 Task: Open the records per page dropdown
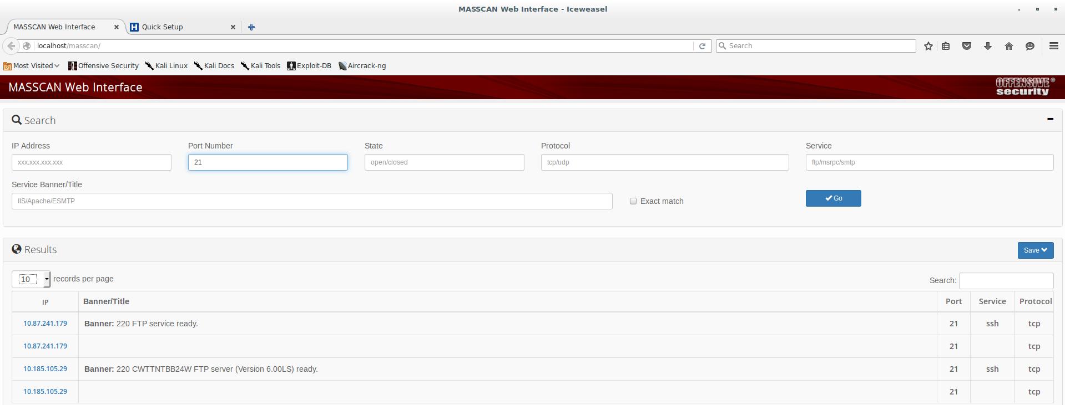pos(31,279)
